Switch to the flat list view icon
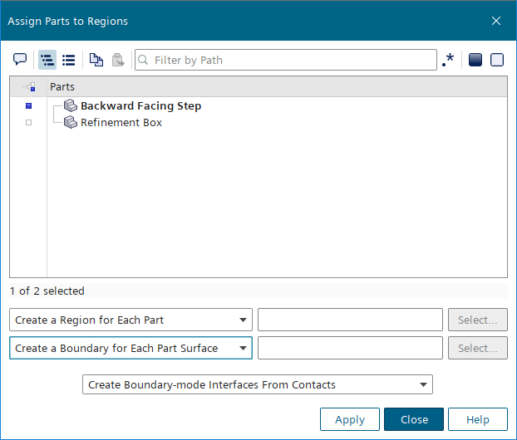 (x=69, y=60)
